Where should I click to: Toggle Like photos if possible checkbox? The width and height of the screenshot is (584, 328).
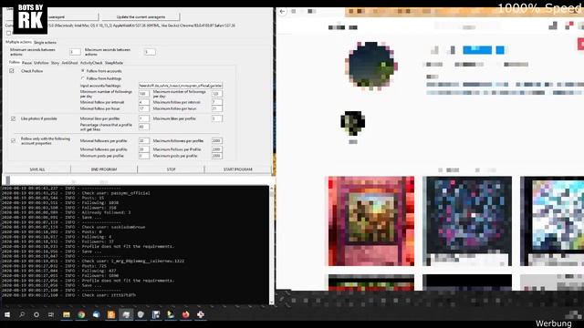click(13, 118)
